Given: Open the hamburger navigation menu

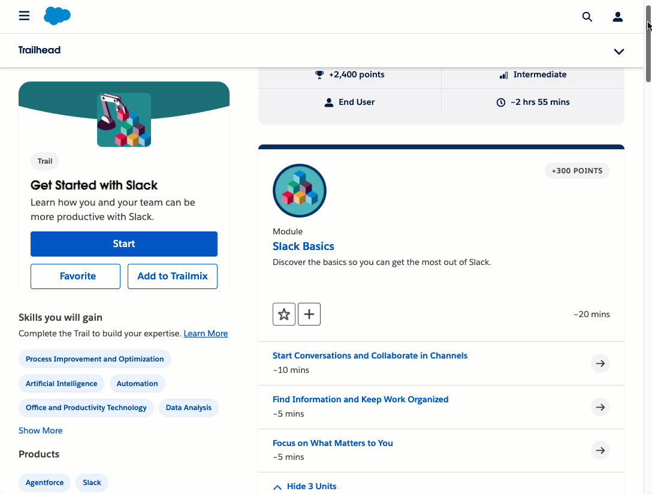Looking at the screenshot, I should click(24, 16).
